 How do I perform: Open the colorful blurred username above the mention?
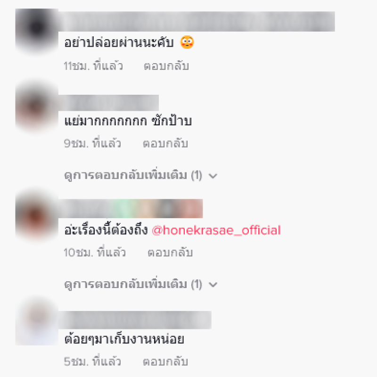(131, 208)
